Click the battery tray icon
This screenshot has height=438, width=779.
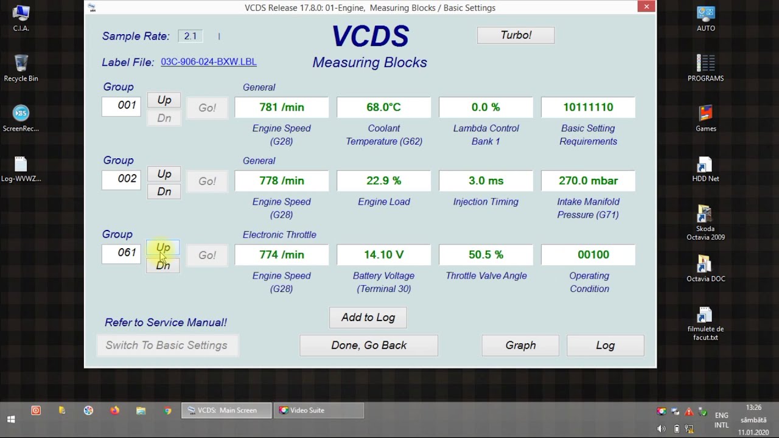point(676,429)
